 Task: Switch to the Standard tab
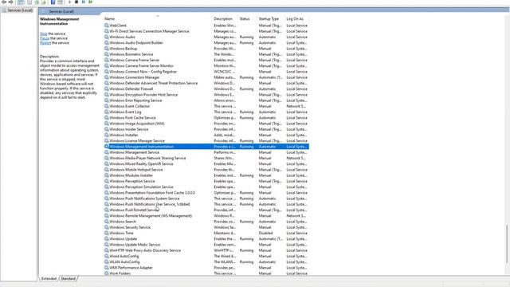pos(69,278)
